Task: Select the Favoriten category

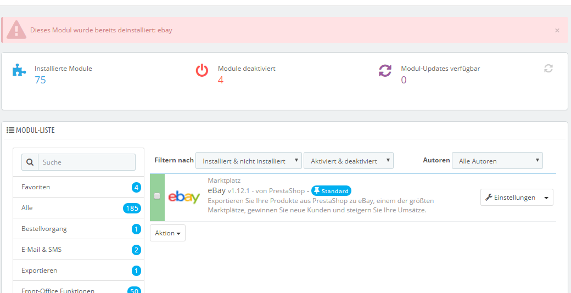Action: coord(79,187)
